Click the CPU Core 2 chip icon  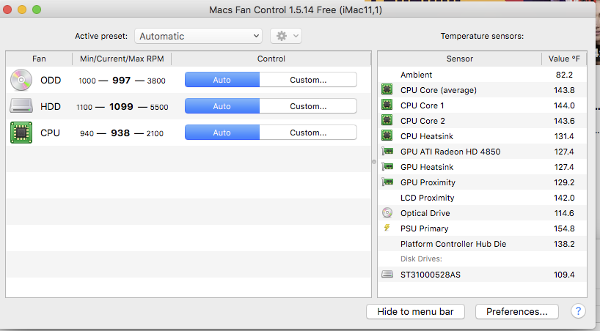(x=387, y=120)
